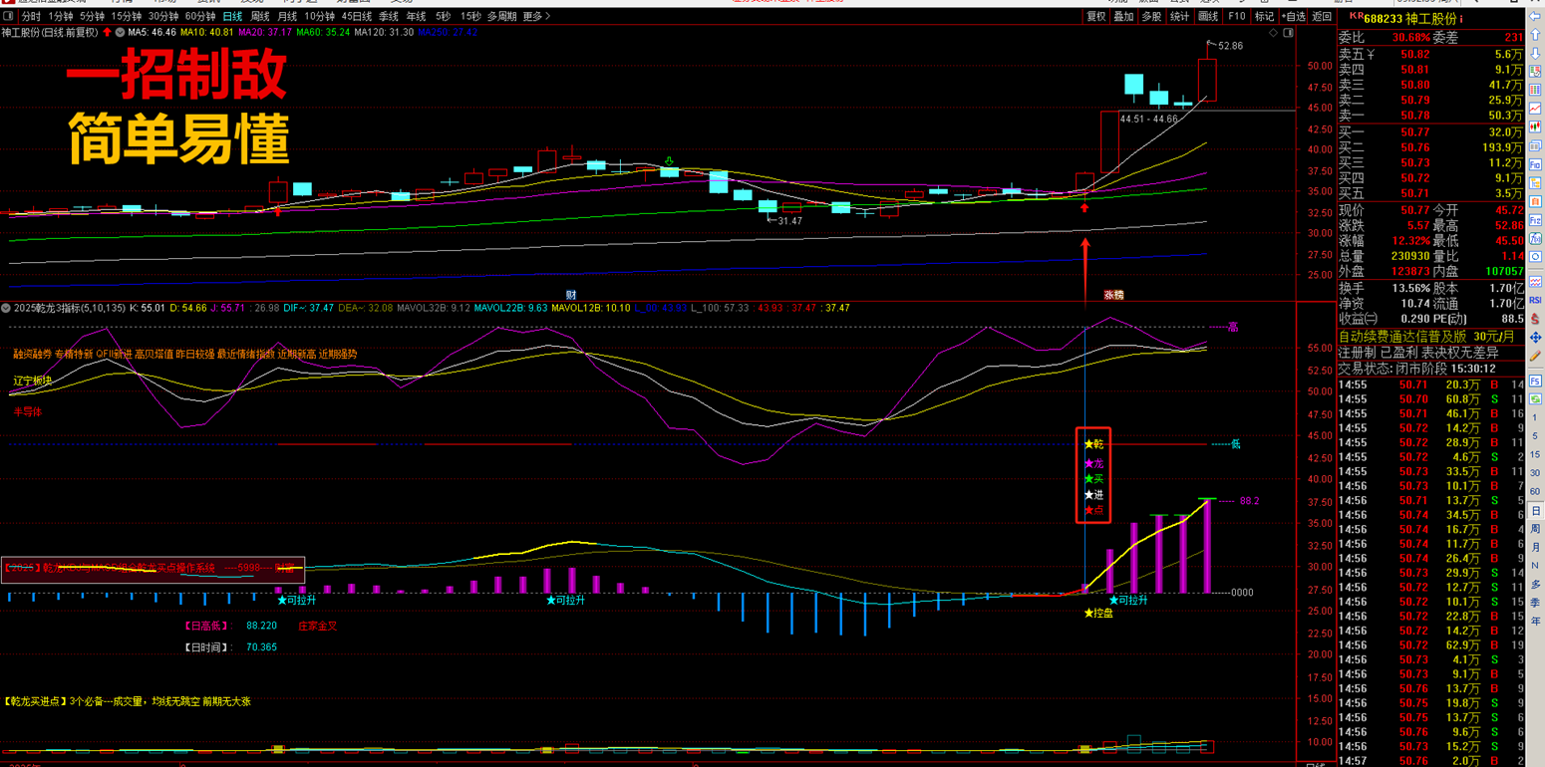This screenshot has width=1545, height=767.
Task: Click the panel layout icon before 分时
Action: pyautogui.click(x=9, y=16)
